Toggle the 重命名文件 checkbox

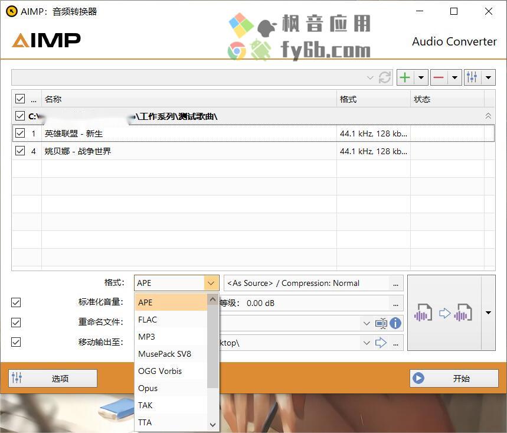[16, 323]
